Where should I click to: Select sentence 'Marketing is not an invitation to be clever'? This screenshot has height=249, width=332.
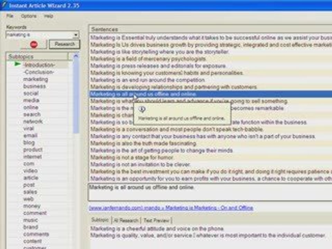[211, 165]
